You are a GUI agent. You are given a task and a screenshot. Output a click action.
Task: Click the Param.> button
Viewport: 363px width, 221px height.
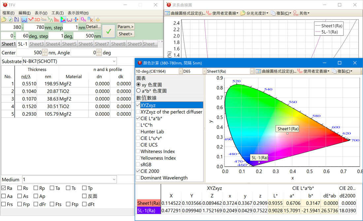pos(126,27)
